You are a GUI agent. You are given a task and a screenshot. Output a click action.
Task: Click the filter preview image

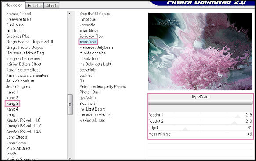[x=200, y=51]
